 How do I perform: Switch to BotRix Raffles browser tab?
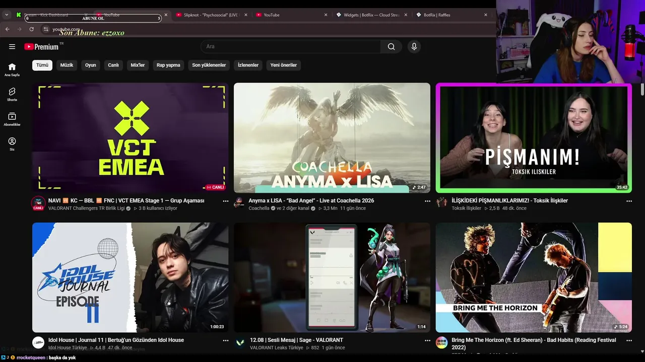451,15
